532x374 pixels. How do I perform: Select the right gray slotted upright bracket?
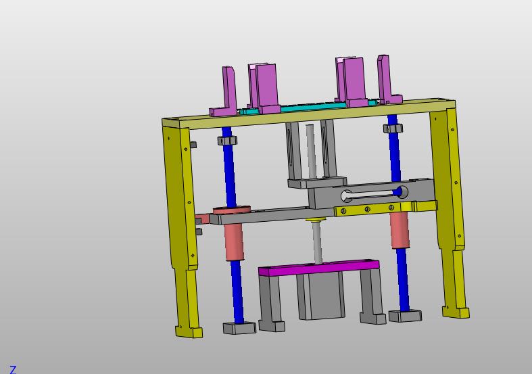click(x=329, y=148)
